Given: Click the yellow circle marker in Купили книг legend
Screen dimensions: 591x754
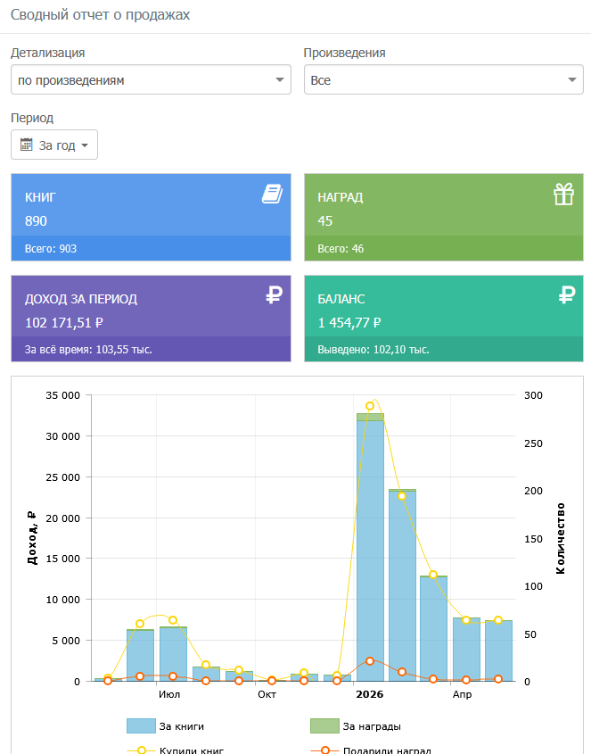Looking at the screenshot, I should point(141,750).
